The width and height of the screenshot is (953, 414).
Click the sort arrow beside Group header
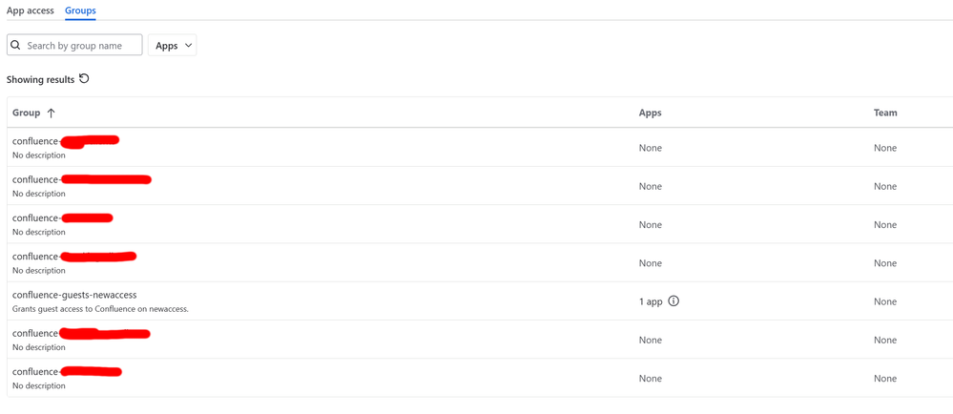(52, 113)
